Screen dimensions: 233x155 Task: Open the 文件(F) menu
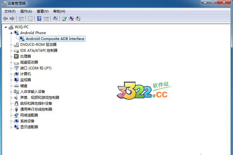tap(10, 11)
